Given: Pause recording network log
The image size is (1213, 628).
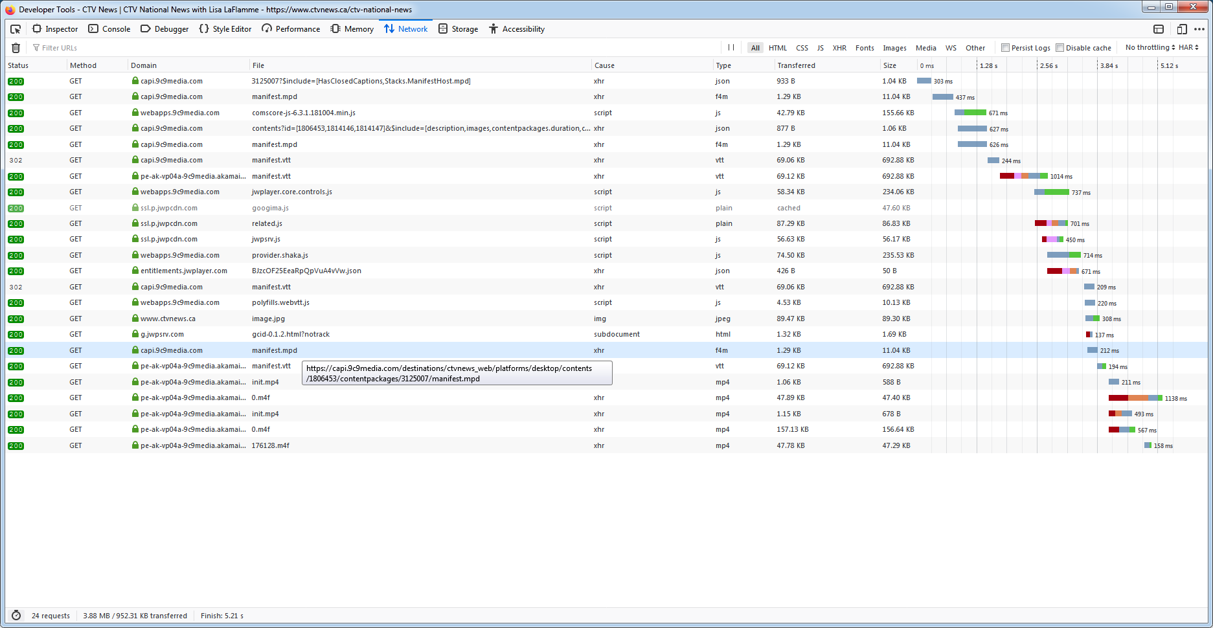Looking at the screenshot, I should [731, 47].
